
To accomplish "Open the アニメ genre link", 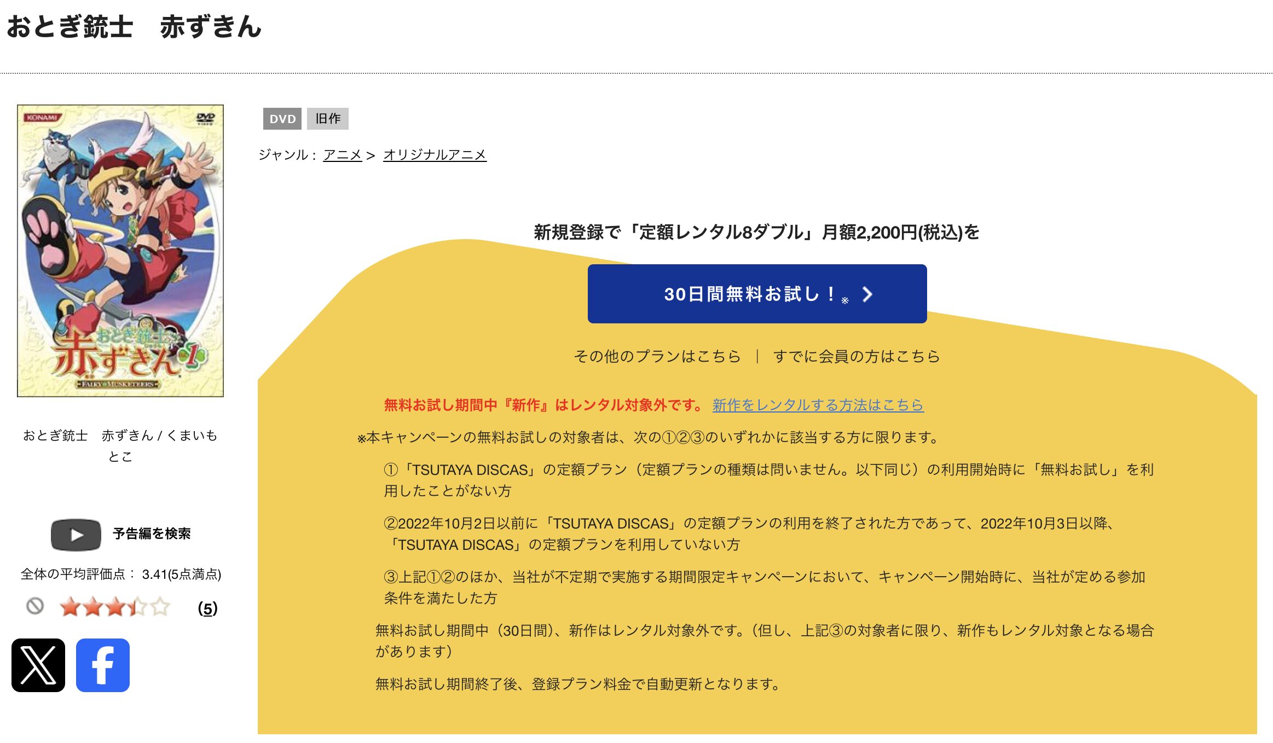I will (343, 155).
